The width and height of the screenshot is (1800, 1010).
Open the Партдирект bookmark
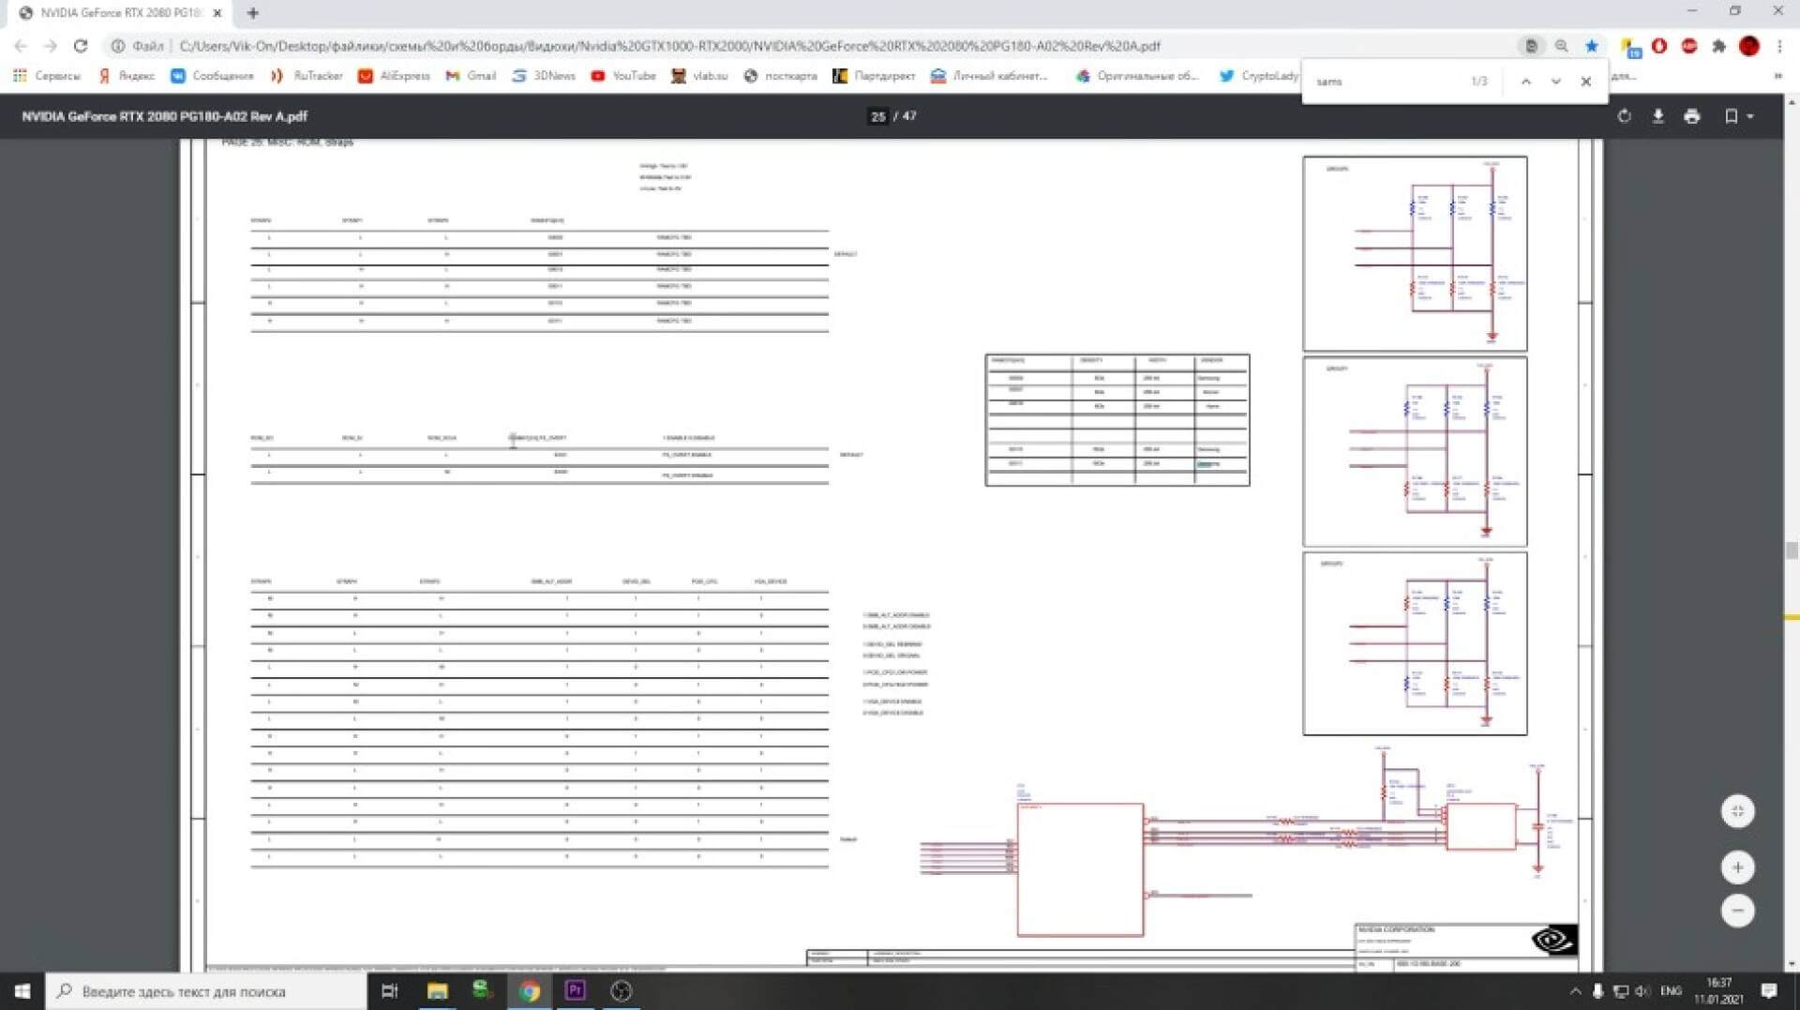[874, 76]
